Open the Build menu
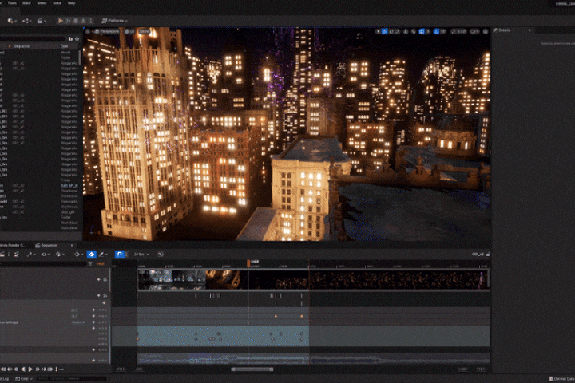Viewport: 575px width, 383px height. (x=26, y=3)
